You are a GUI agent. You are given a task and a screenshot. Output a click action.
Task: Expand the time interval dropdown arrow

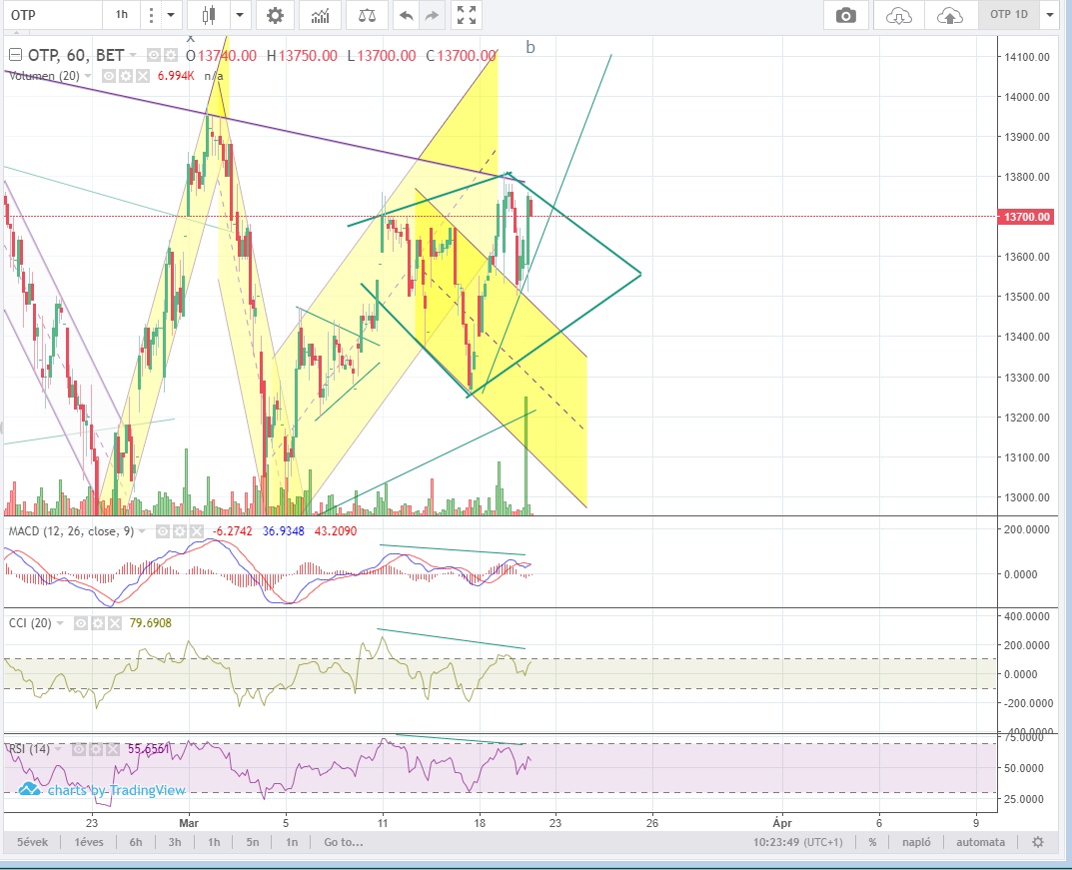[171, 15]
